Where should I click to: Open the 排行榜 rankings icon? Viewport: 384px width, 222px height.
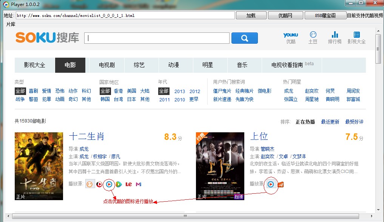point(335,38)
